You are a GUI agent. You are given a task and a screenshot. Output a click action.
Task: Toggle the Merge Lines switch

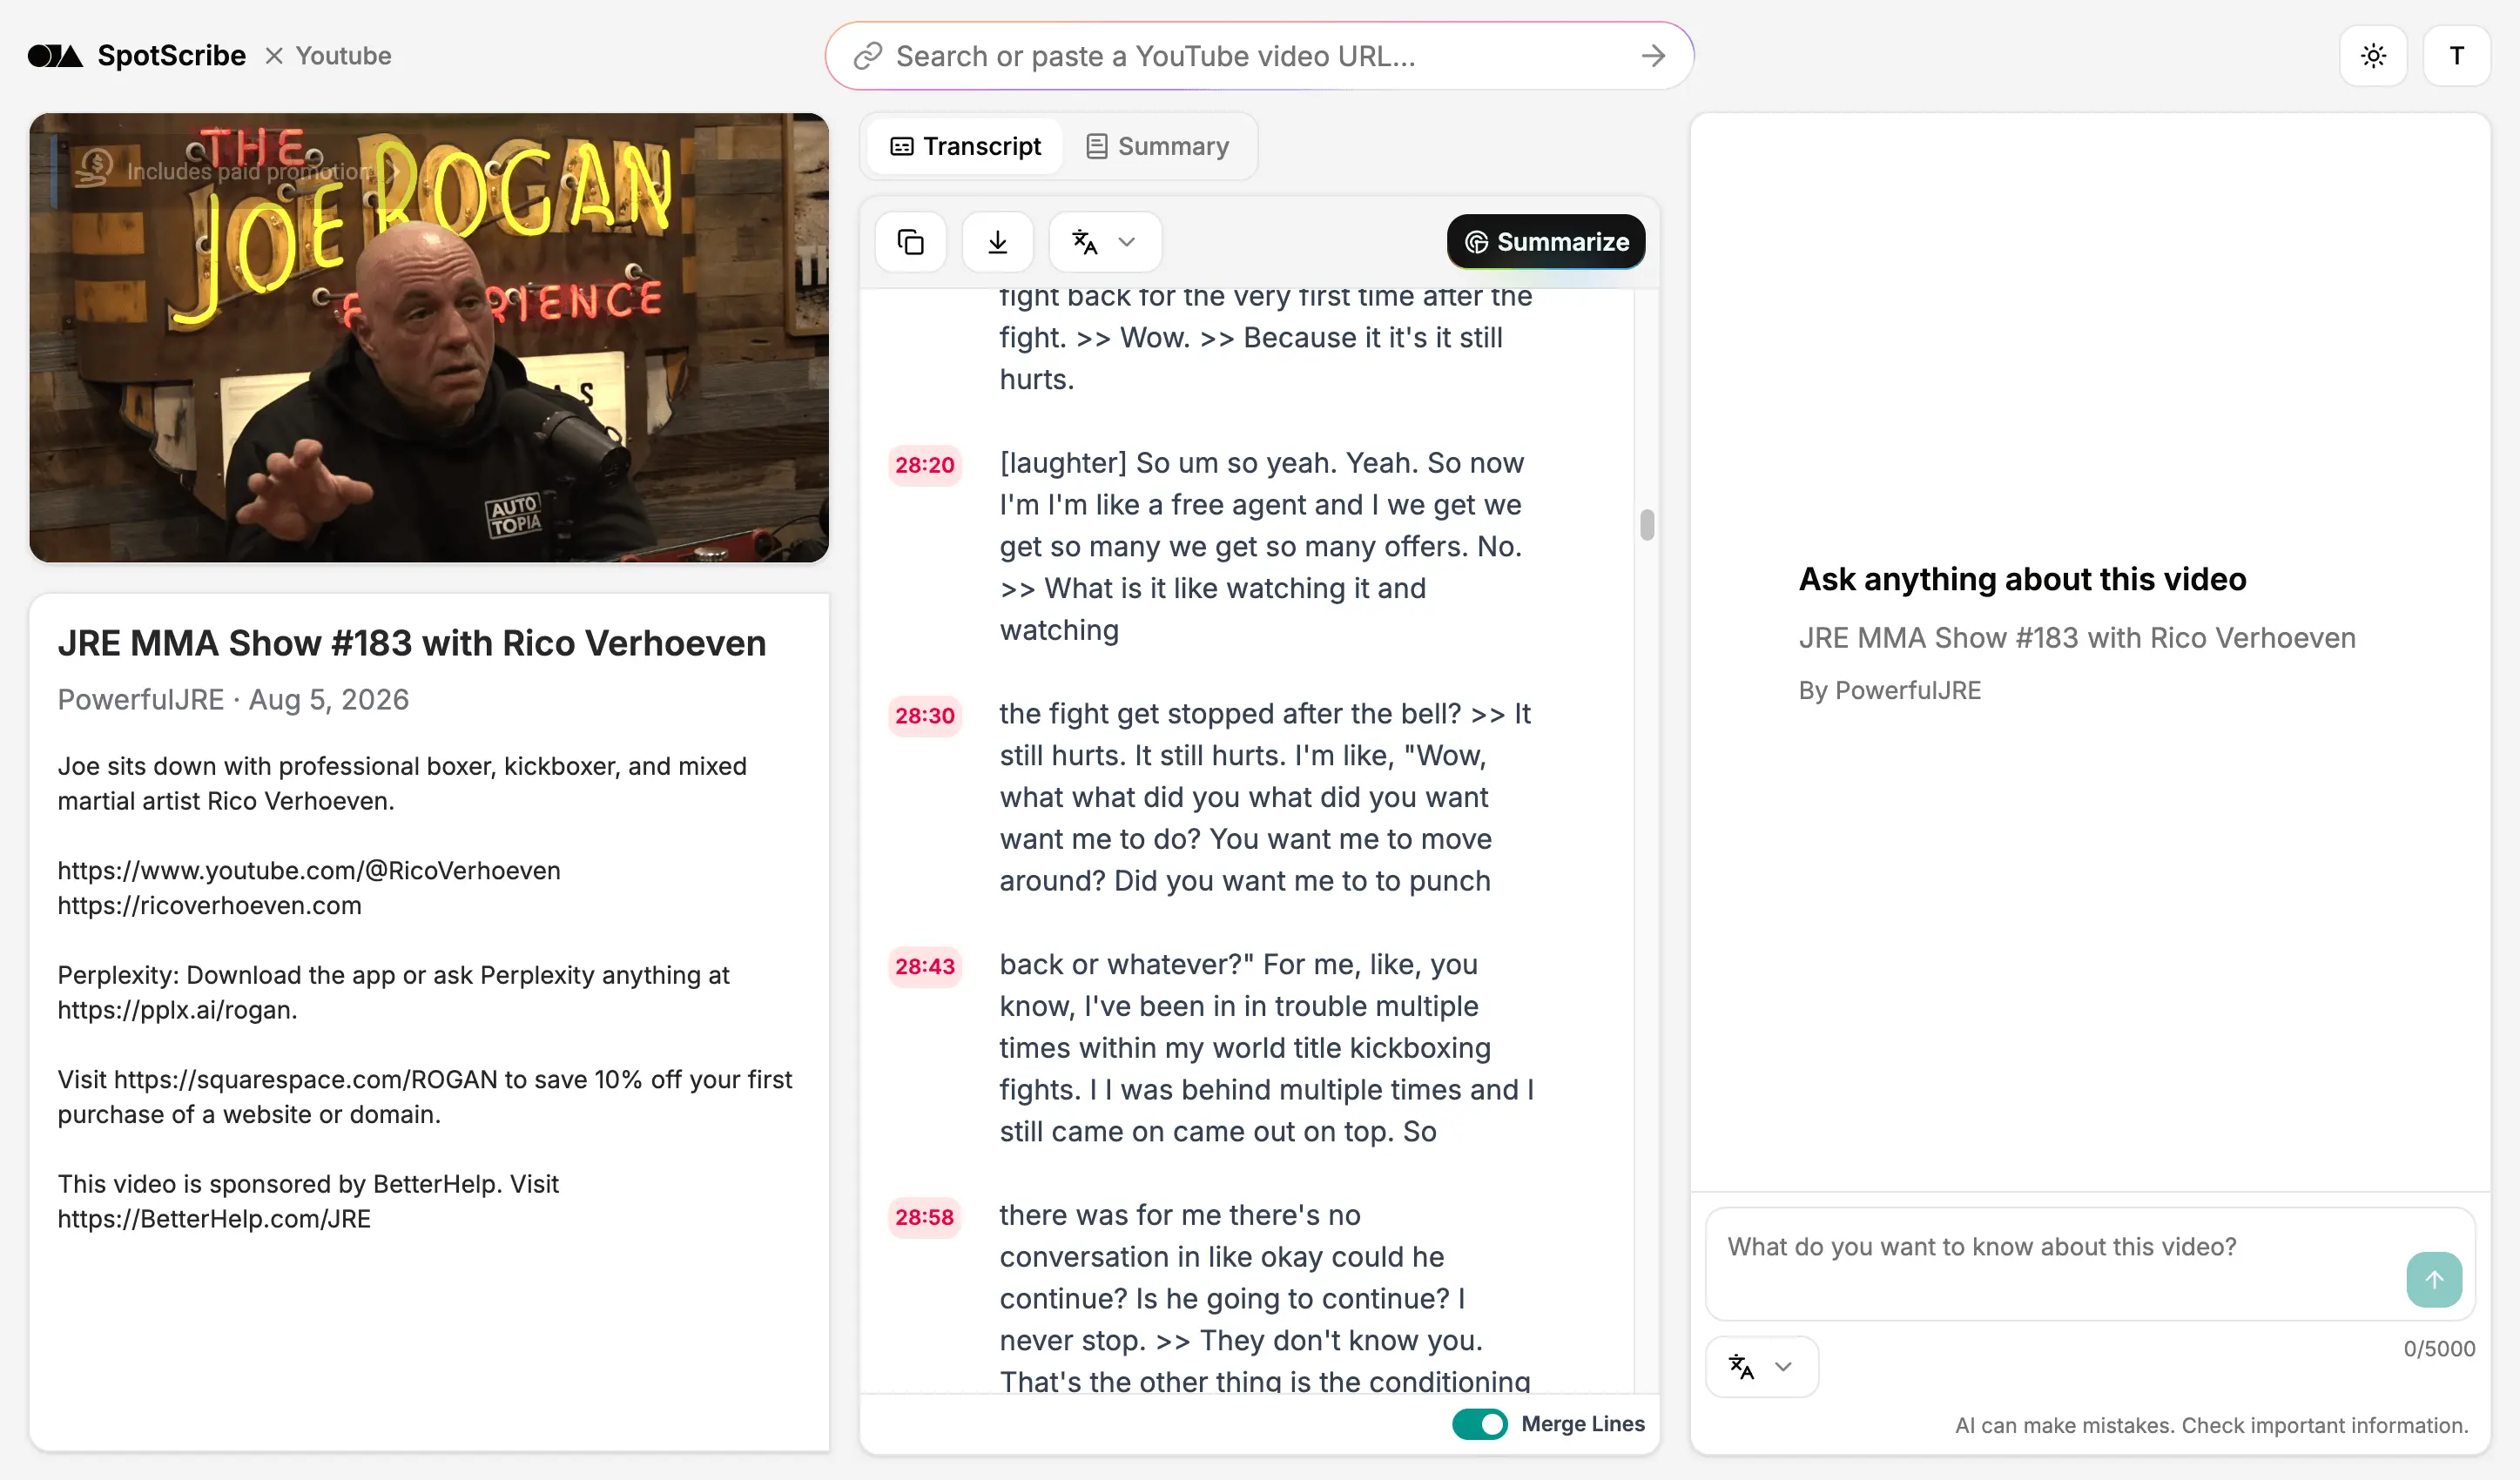pyautogui.click(x=1480, y=1424)
